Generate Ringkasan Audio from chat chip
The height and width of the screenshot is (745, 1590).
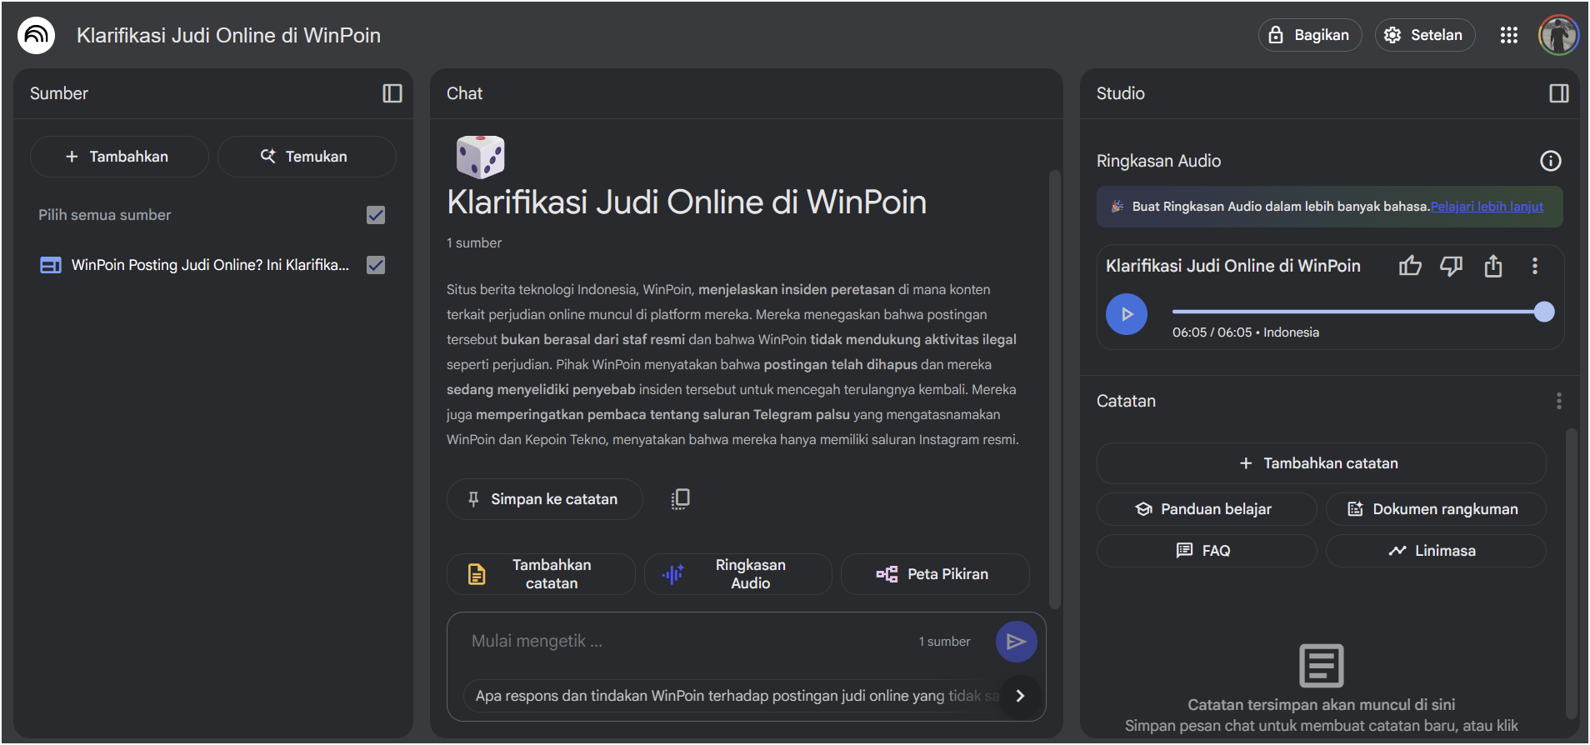(x=737, y=574)
